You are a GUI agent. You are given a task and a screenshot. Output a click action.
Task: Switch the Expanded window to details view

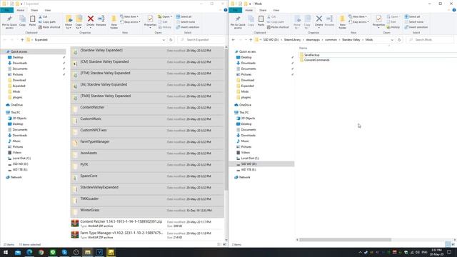tap(219, 244)
